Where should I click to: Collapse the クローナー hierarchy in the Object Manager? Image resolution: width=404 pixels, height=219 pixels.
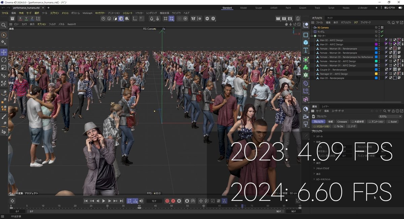(x=312, y=36)
